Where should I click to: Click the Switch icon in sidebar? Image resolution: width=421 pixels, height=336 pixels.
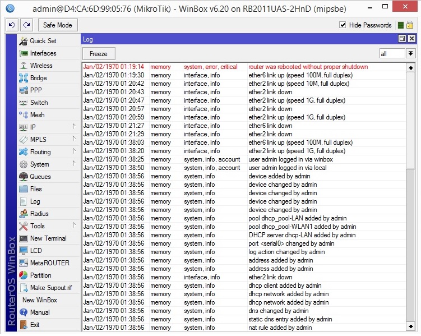(24, 103)
